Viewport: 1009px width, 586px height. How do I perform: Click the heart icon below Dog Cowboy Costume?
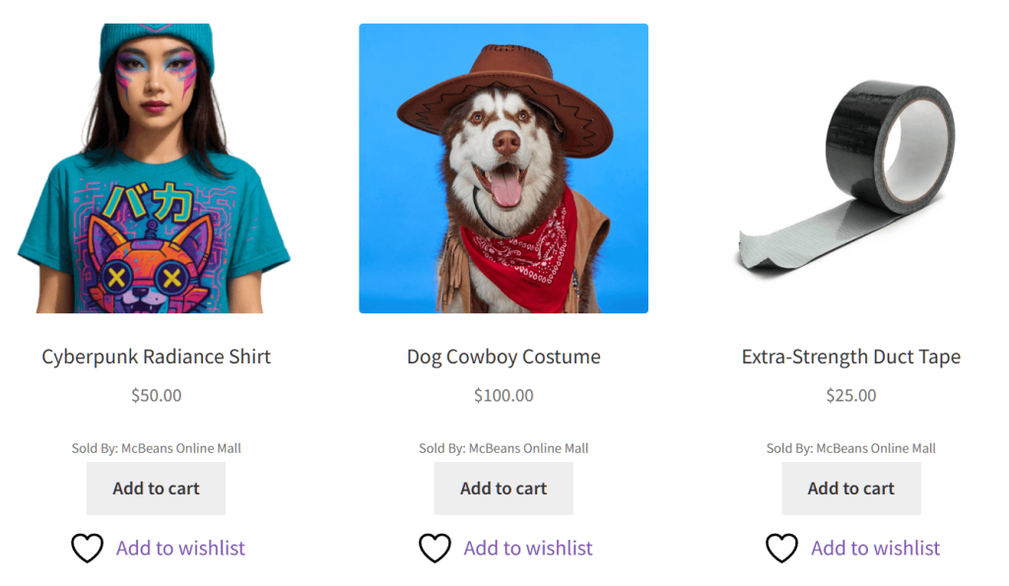(436, 548)
